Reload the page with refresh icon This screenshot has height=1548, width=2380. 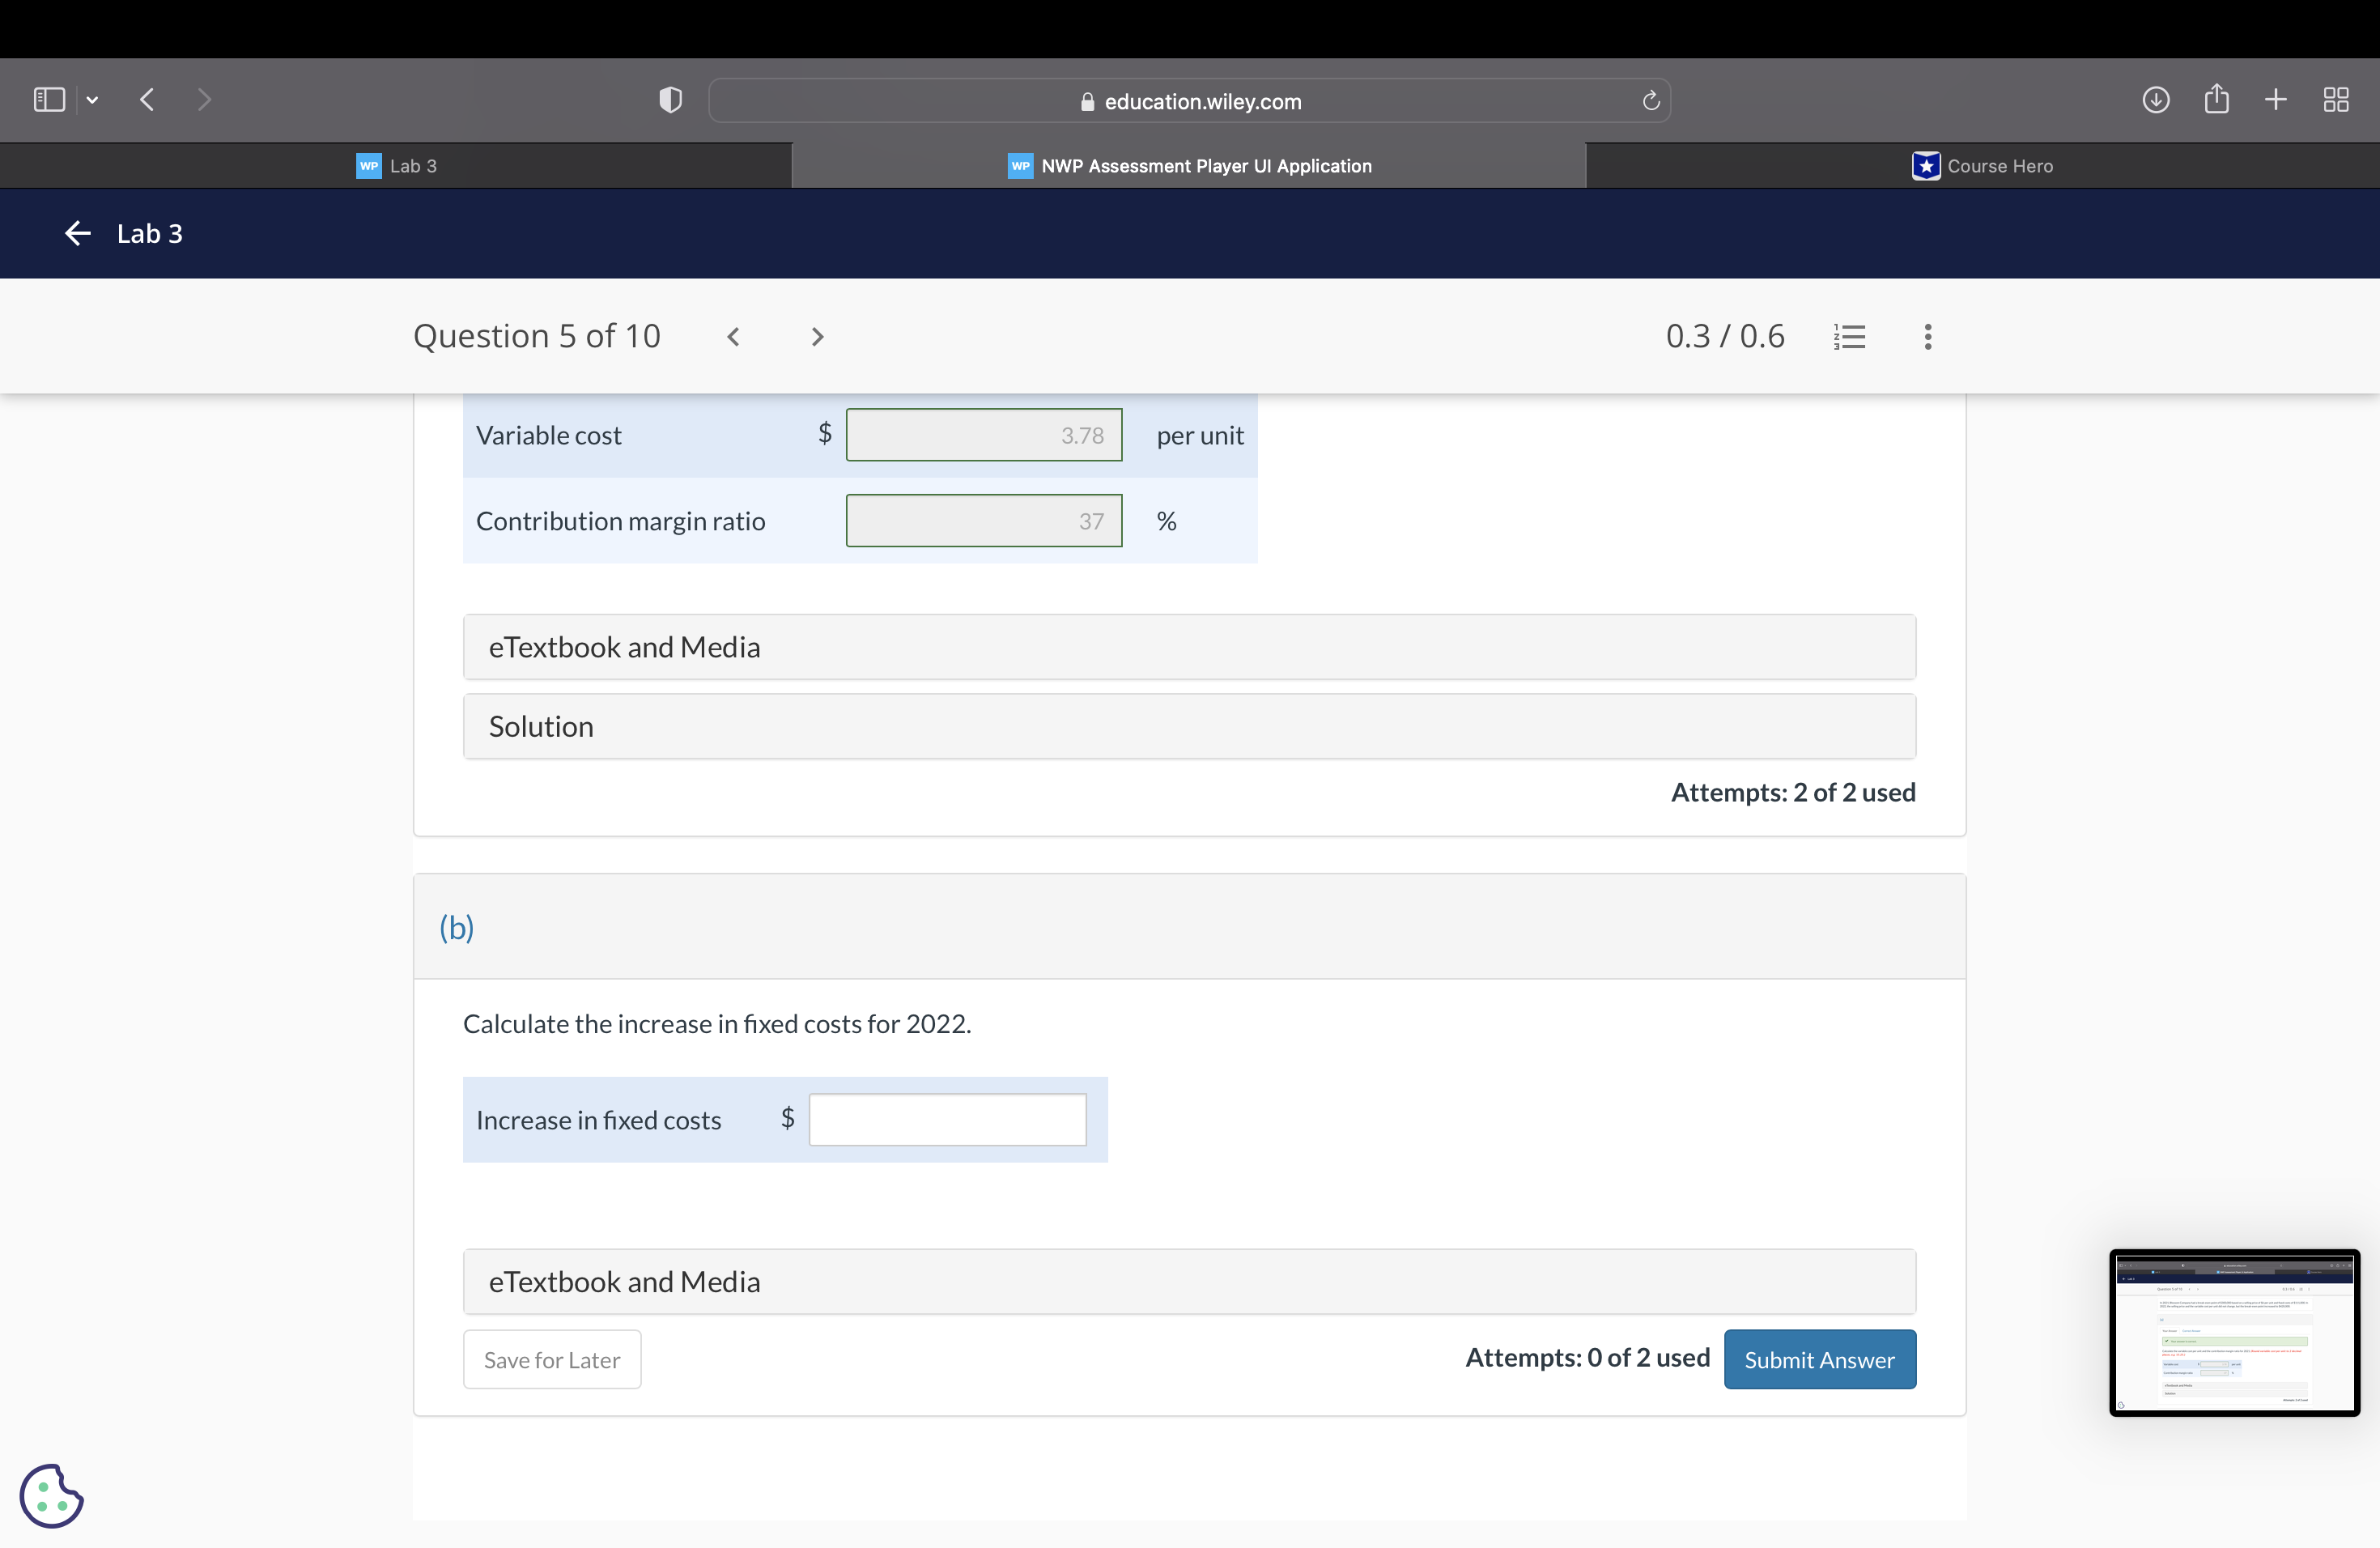[1650, 100]
